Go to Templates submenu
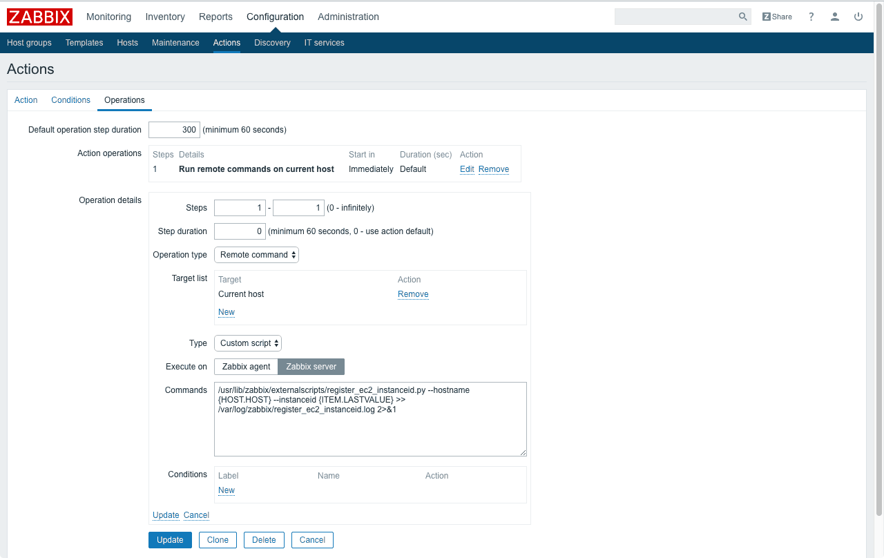This screenshot has width=884, height=558. 84,43
